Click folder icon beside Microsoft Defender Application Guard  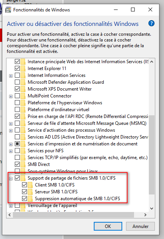(23, 82)
